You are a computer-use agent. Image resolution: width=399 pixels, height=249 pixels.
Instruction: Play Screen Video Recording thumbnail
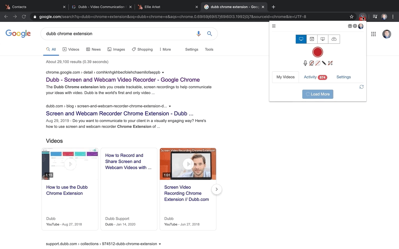point(188,164)
